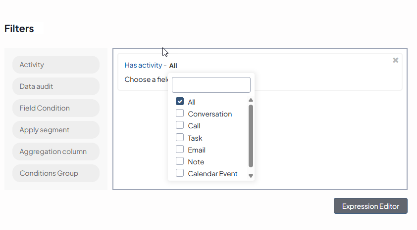
Task: Click the scroll down arrow in dropdown list
Action: point(251,175)
